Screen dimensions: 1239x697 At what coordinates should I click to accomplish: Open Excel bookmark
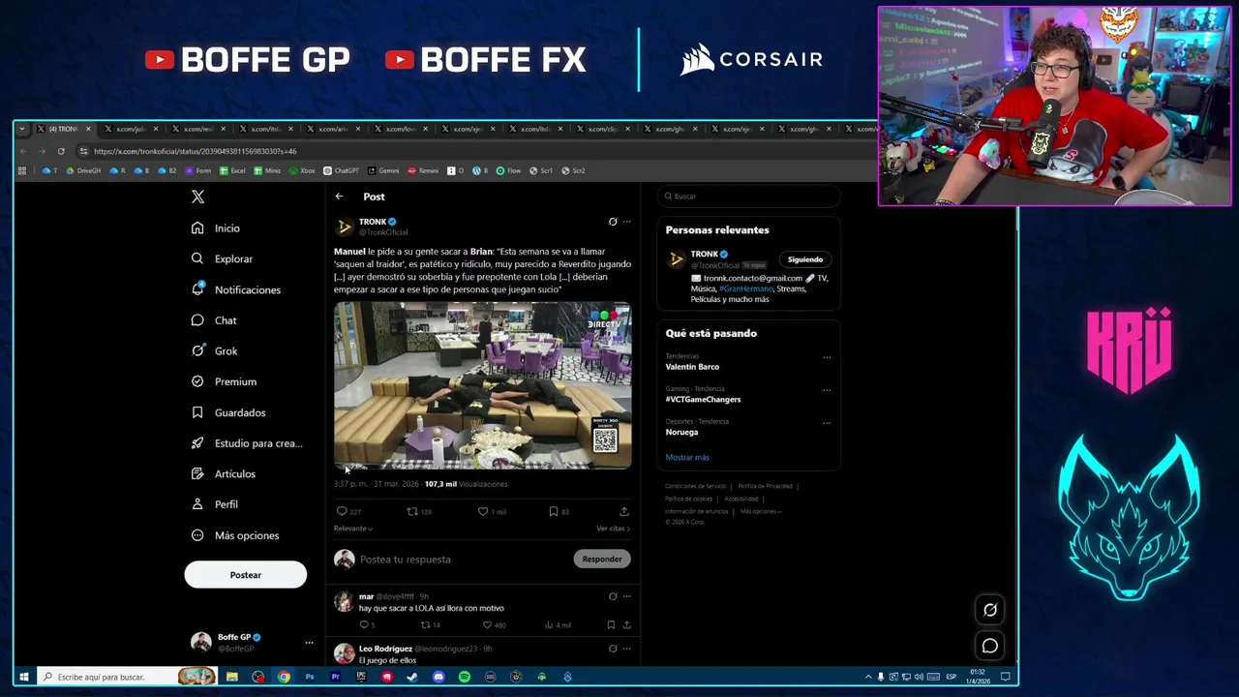pyautogui.click(x=232, y=170)
